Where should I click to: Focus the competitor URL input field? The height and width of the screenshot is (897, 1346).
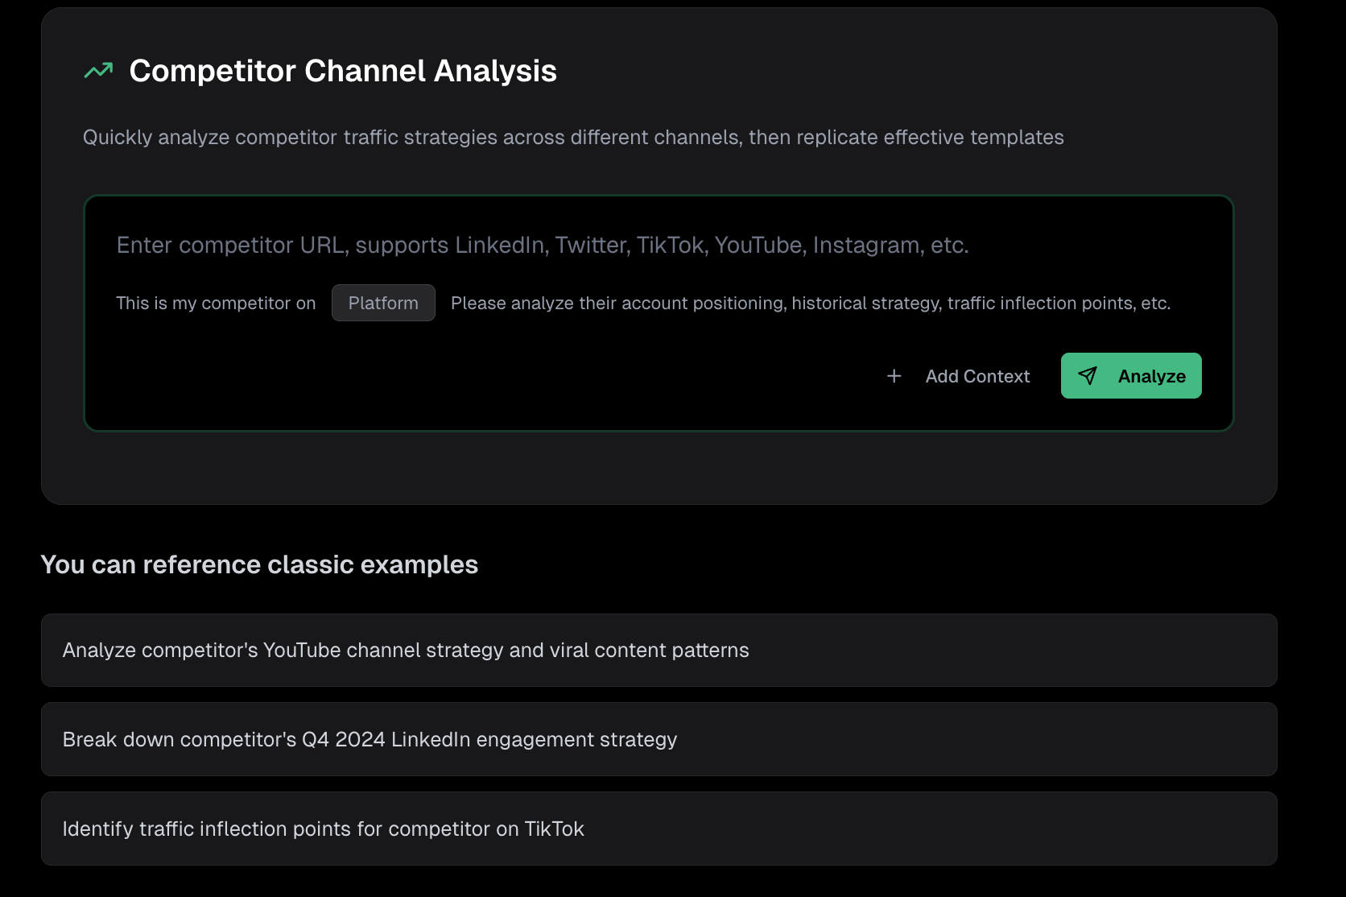click(x=542, y=245)
